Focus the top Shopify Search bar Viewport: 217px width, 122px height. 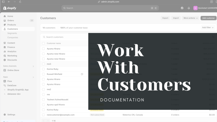110,8
